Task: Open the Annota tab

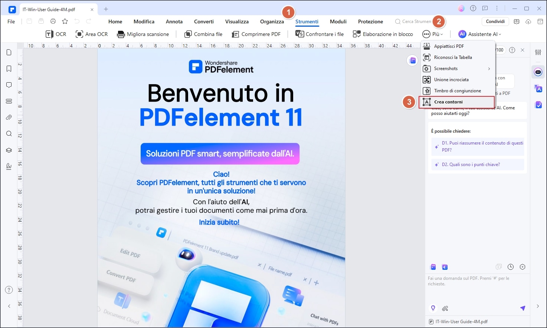Action: click(174, 21)
